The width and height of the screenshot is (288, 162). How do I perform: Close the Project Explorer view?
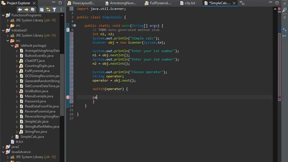[34, 3]
